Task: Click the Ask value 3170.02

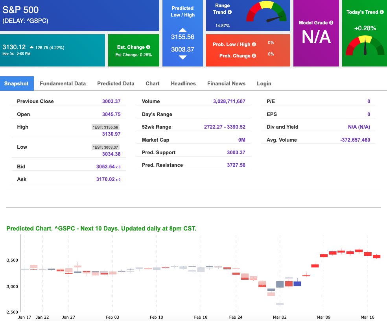Action: pyautogui.click(x=105, y=179)
